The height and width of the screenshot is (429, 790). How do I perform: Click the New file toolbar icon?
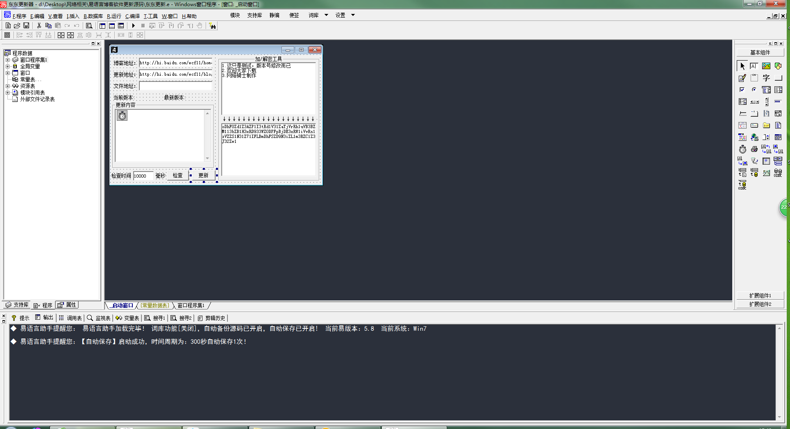8,25
